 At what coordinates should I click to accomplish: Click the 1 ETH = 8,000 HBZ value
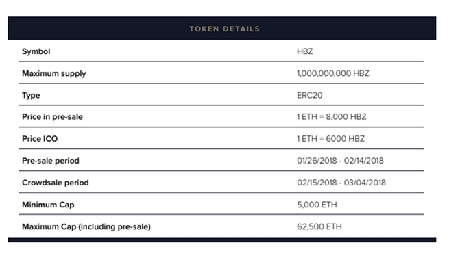point(332,117)
